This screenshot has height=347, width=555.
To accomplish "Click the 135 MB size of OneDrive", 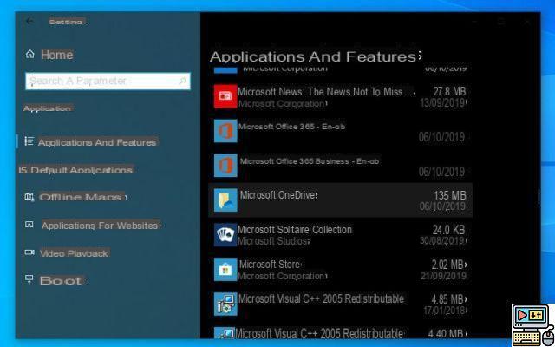I will tap(450, 195).
